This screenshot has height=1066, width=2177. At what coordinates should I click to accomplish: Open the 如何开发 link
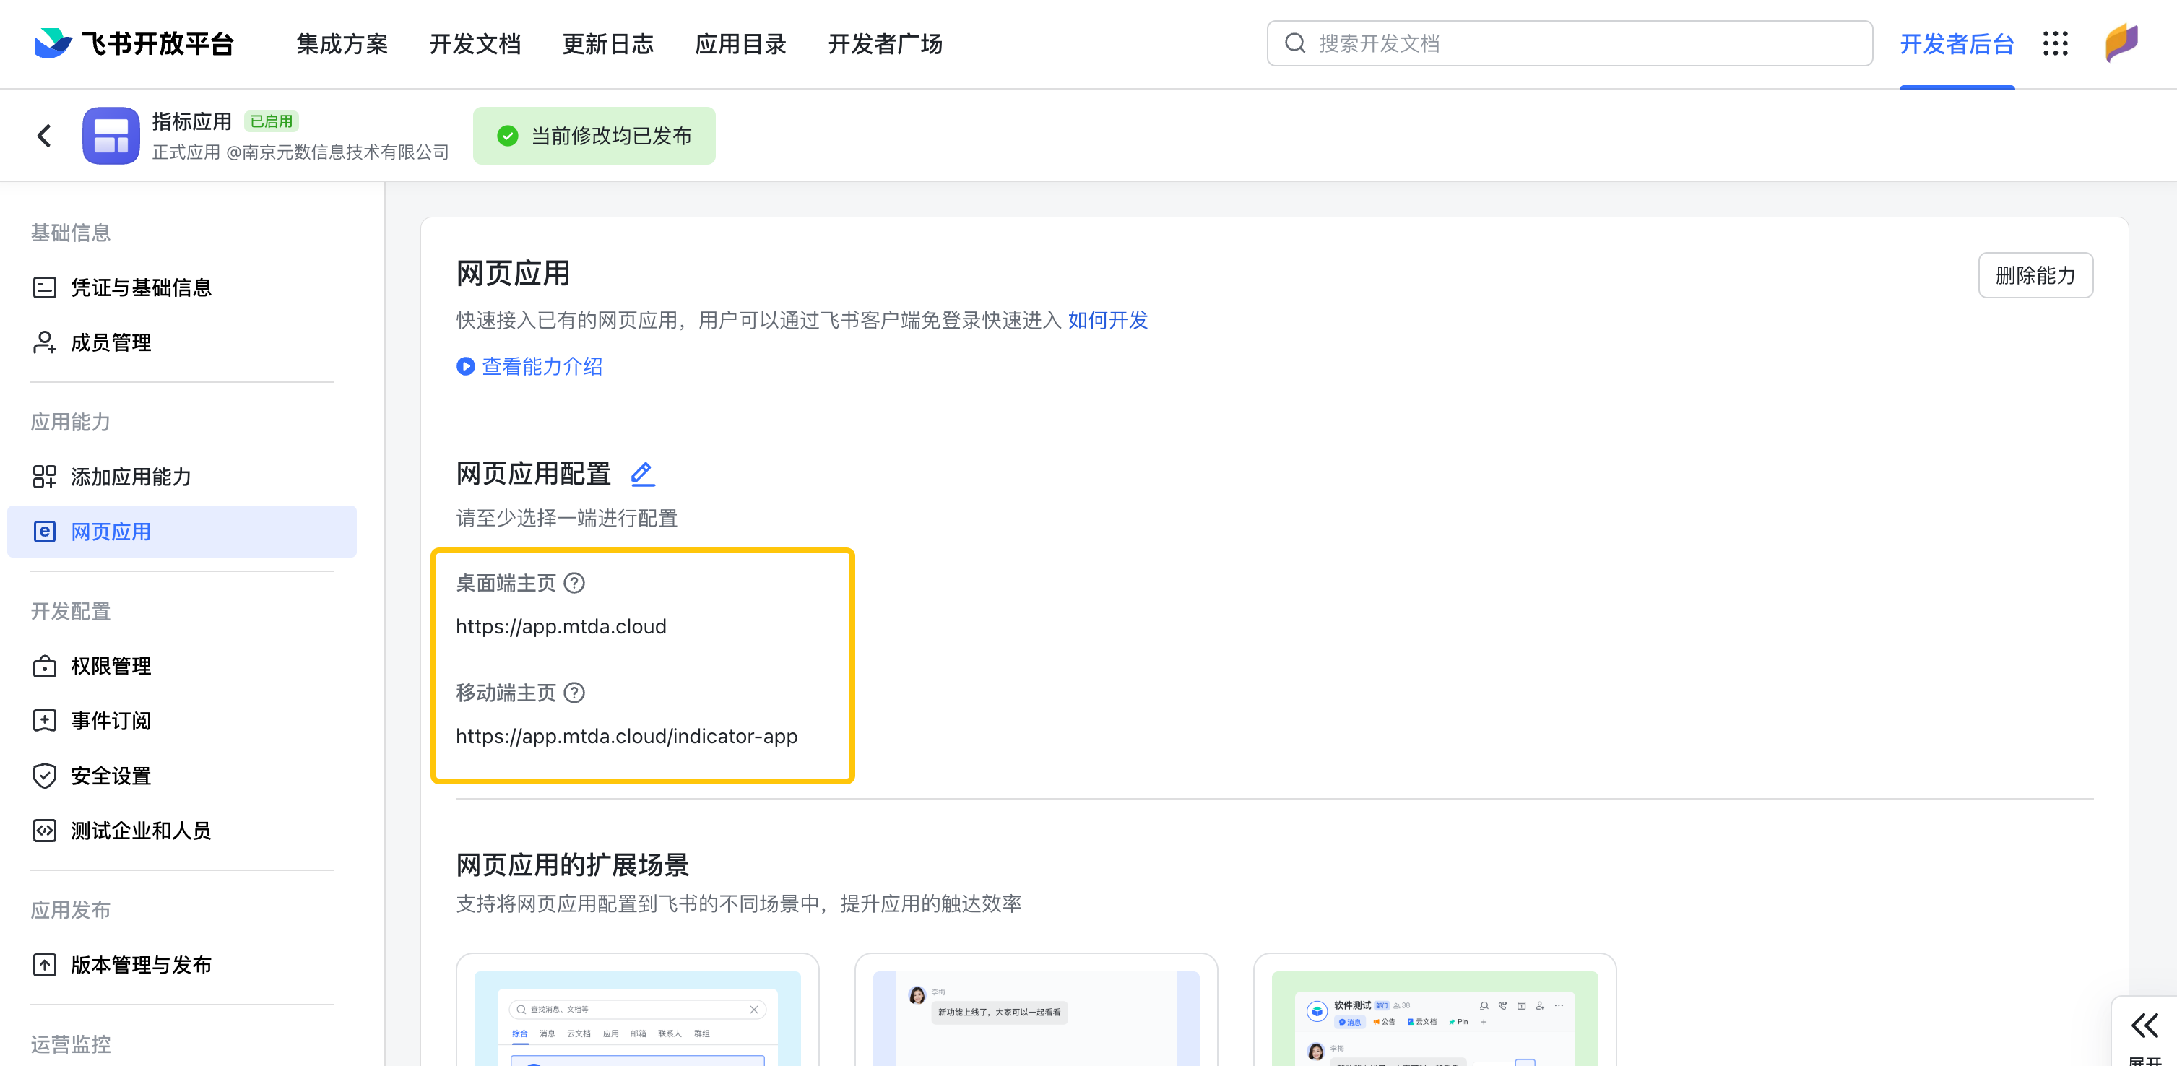click(1107, 320)
